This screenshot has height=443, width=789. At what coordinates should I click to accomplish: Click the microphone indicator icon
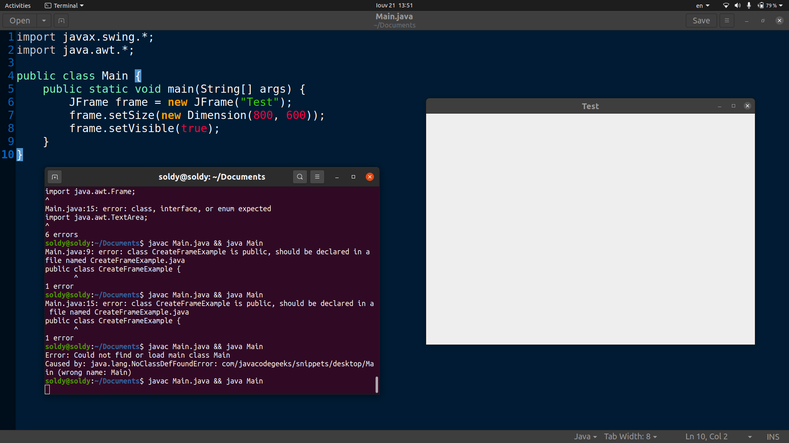point(749,5)
